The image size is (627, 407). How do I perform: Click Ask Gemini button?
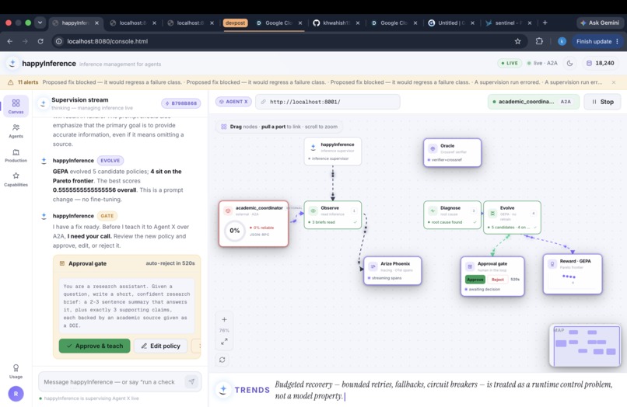click(600, 23)
